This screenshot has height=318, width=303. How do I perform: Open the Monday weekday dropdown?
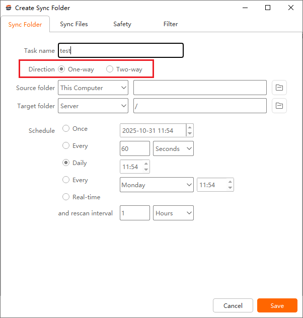point(157,185)
